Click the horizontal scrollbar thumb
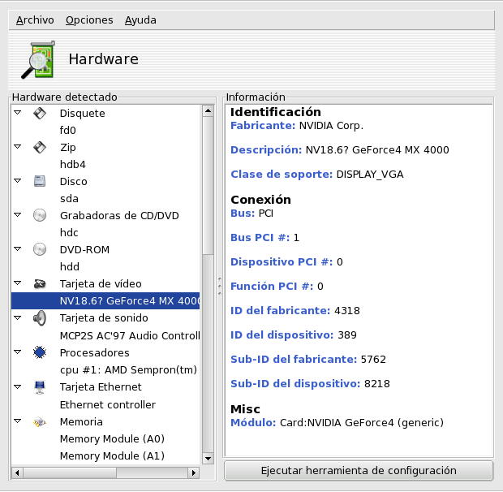Screen dimensions: 503x492 (70, 473)
